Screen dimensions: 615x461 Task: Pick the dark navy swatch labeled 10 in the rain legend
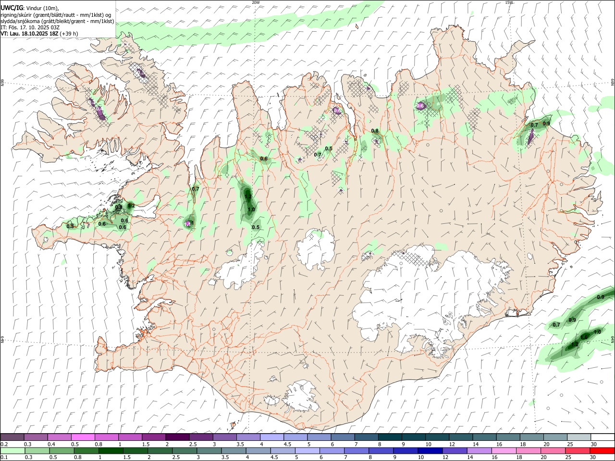click(x=429, y=450)
